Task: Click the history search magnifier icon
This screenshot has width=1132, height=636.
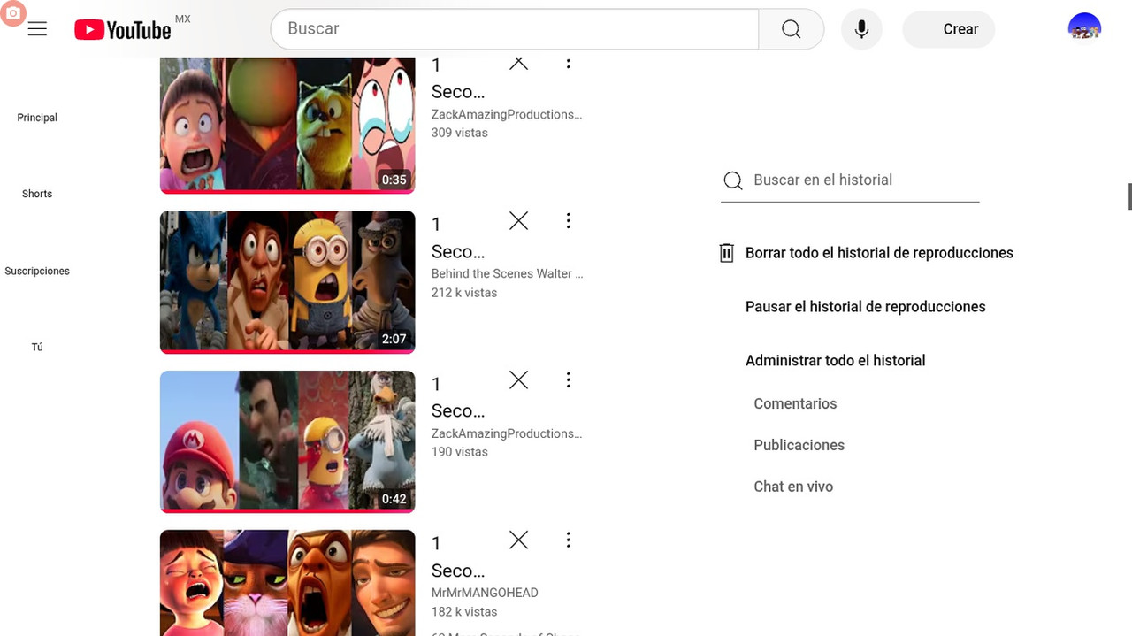Action: point(733,180)
